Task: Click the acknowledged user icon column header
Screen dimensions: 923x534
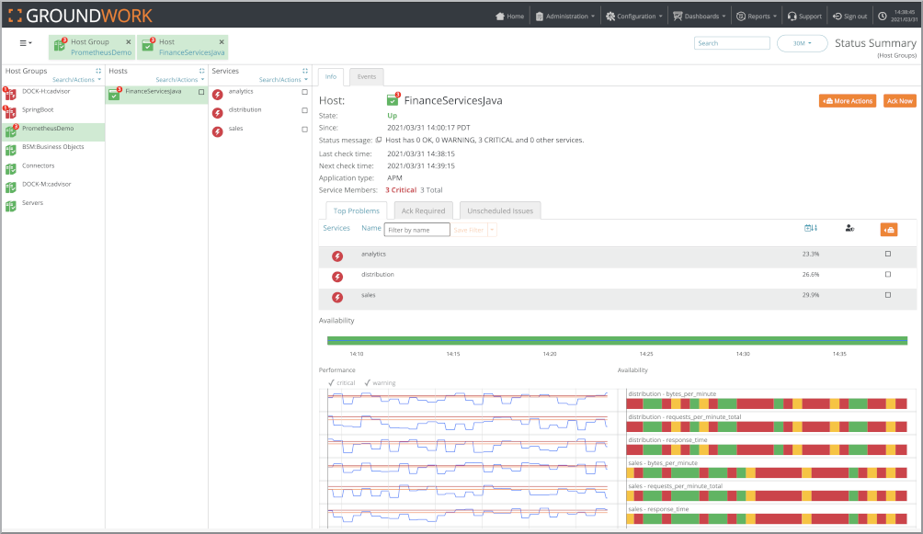Action: coord(849,229)
